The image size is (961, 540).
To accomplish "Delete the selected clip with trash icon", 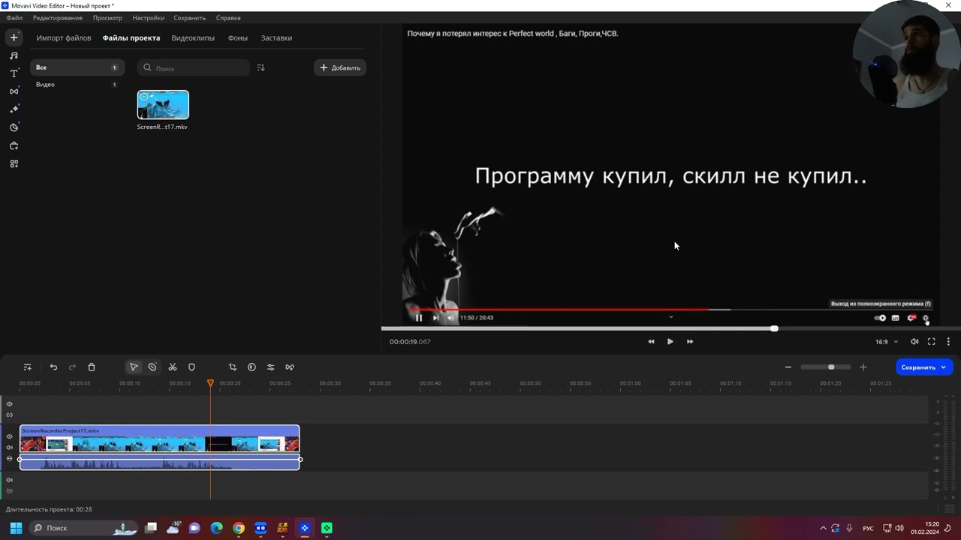I will [92, 367].
